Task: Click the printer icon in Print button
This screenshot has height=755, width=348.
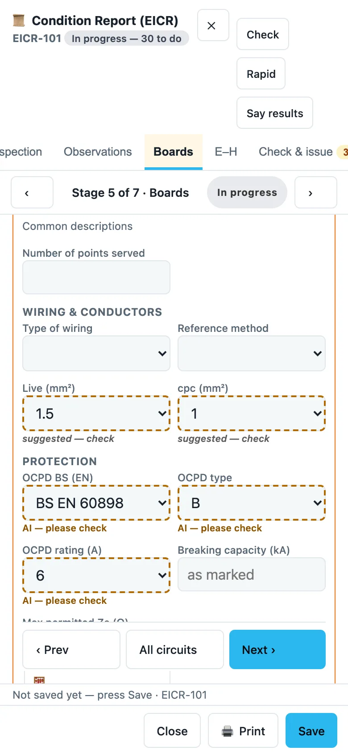Action: [228, 731]
